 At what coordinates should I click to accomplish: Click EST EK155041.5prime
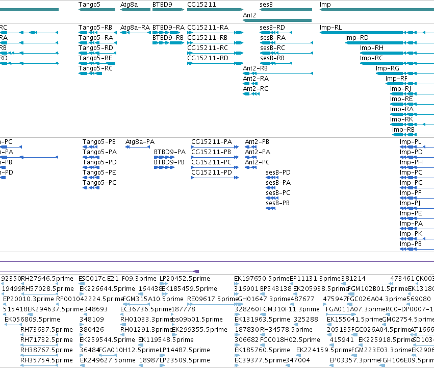click(x=329, y=325)
